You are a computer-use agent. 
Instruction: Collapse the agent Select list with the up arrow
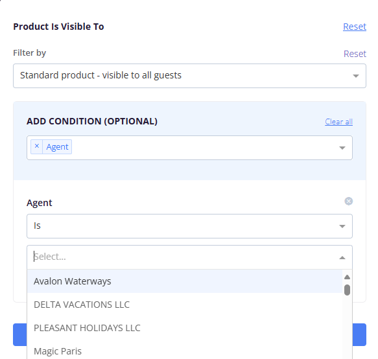tap(342, 257)
